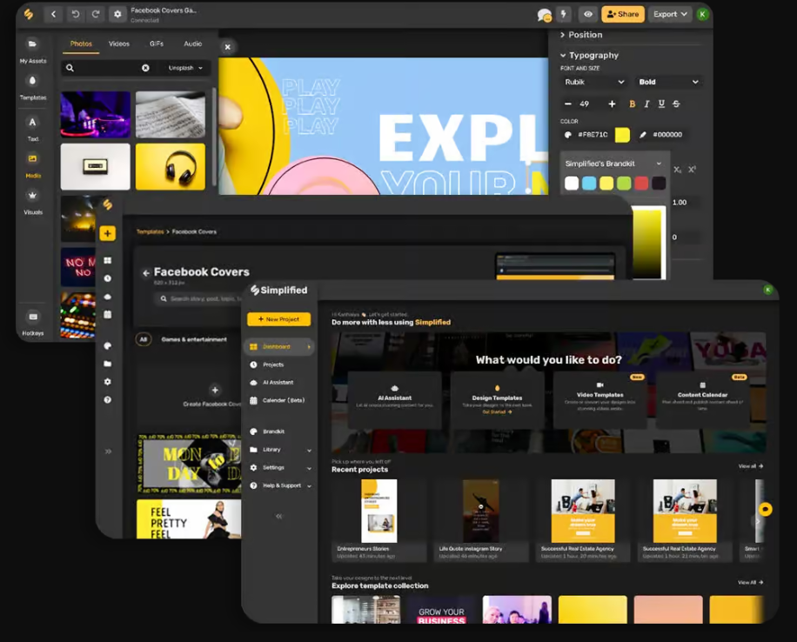
Task: Open comments chat bubble icon
Action: tap(545, 15)
